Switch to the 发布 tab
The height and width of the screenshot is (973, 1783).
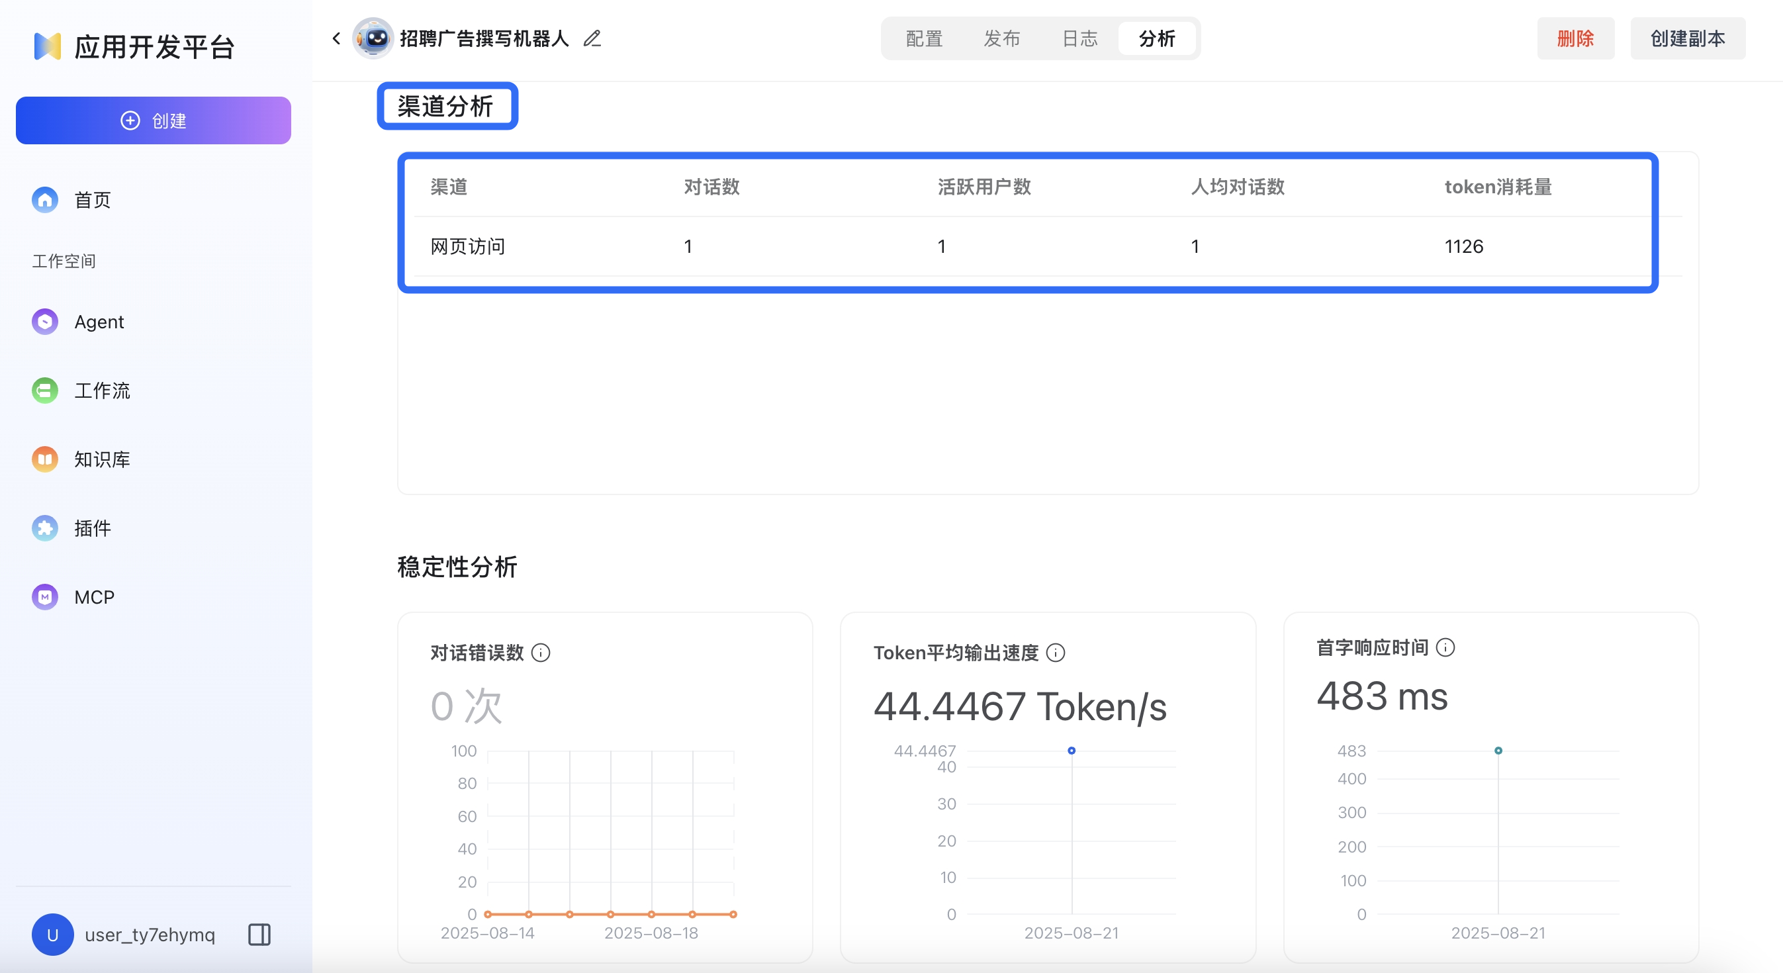pyautogui.click(x=1001, y=38)
